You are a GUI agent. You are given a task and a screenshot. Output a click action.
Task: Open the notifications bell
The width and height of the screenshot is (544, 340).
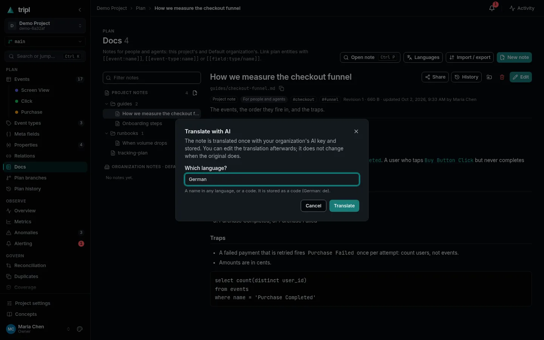coord(492,8)
